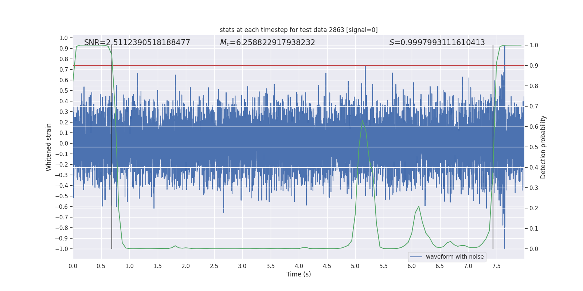This screenshot has width=583, height=291.
Task: Click the "waveform with noise" legend label
Action: coord(454,257)
